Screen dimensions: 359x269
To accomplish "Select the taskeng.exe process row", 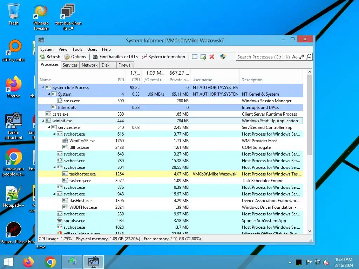I will pyautogui.click(x=170, y=180).
